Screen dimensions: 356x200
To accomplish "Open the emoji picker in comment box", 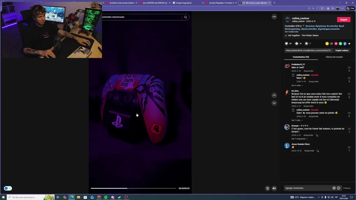I will tap(338, 188).
